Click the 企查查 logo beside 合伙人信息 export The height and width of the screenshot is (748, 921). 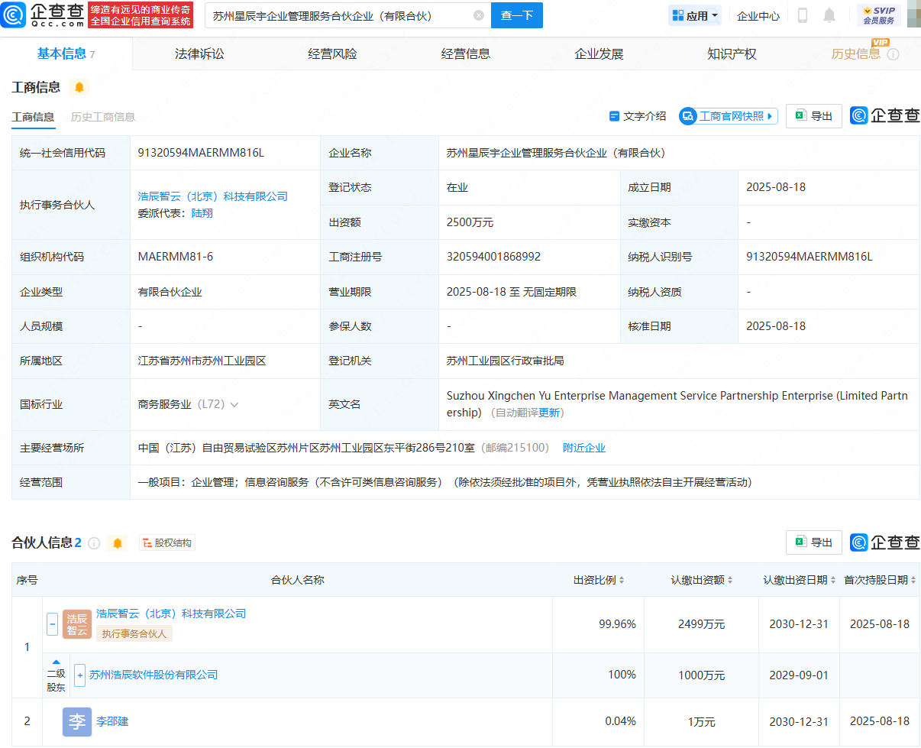point(885,542)
